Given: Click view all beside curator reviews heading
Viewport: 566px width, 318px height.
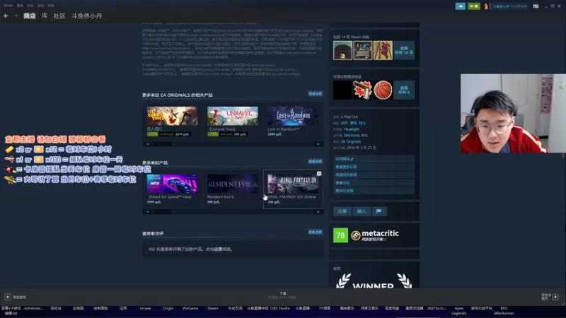Looking at the screenshot, I should point(315,232).
